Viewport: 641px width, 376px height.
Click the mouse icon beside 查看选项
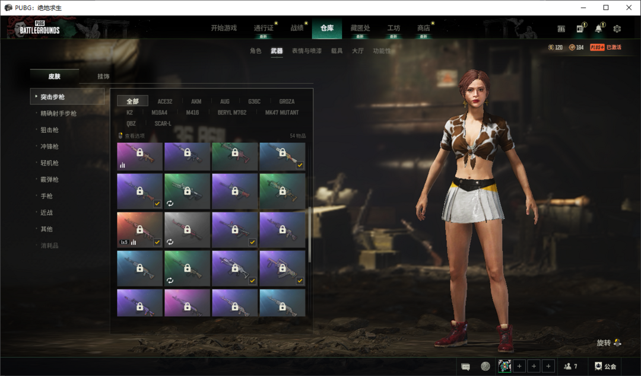[120, 135]
